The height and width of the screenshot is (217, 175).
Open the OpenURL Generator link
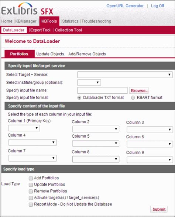click(x=125, y=6)
